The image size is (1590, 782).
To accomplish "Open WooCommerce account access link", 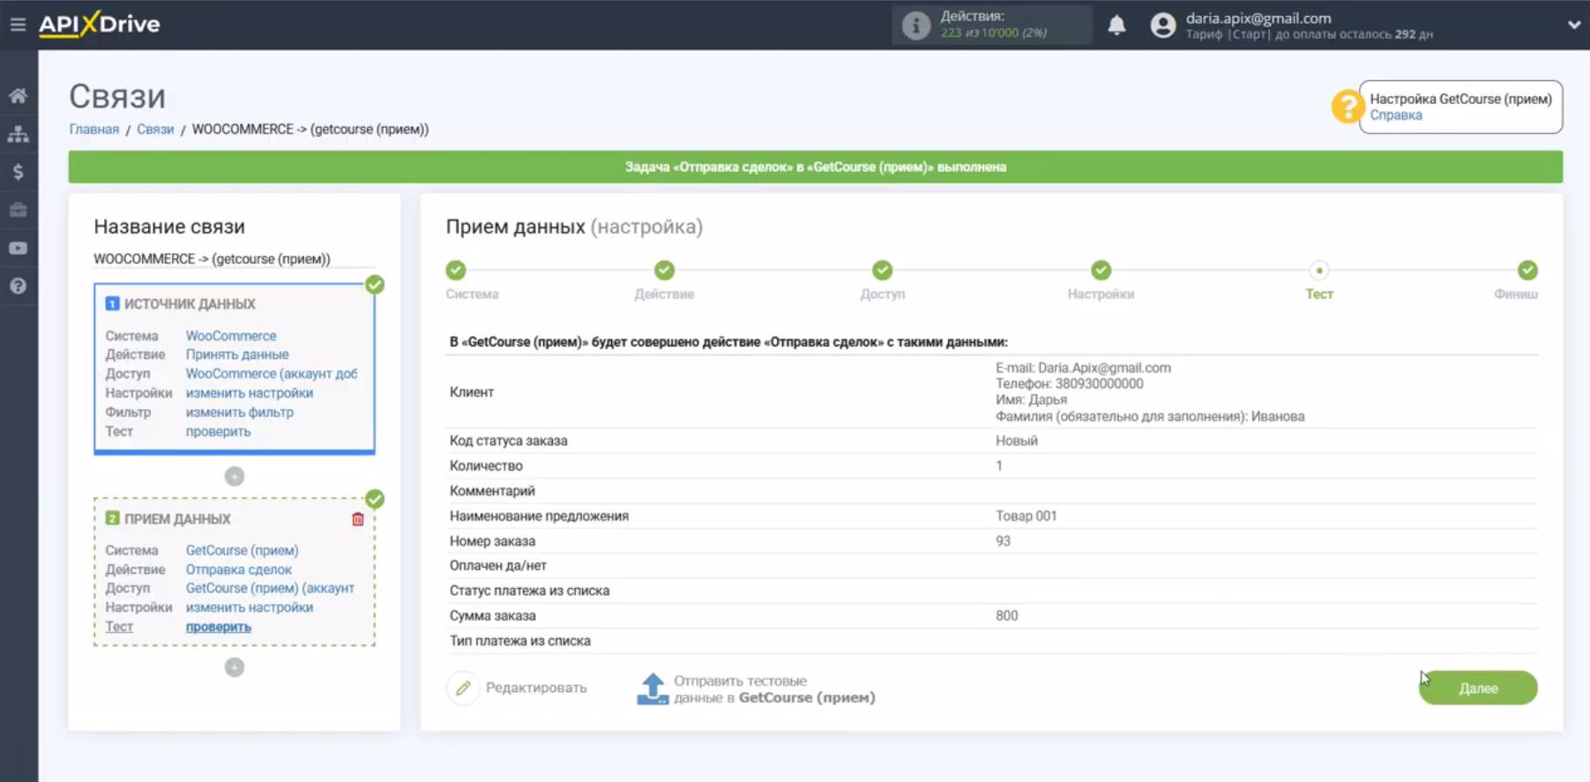I will pos(272,374).
